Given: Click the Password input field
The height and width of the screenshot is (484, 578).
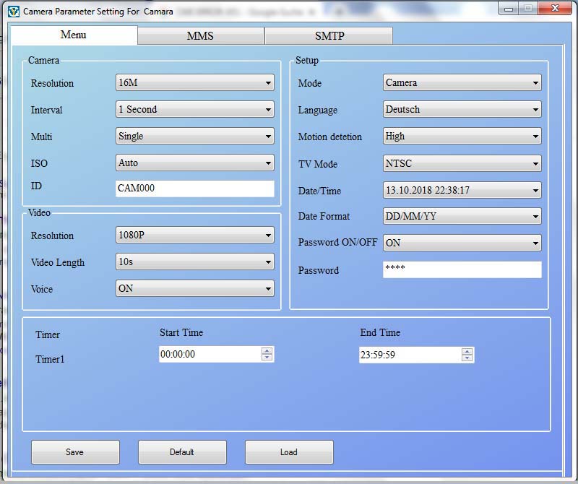Looking at the screenshot, I should (462, 270).
